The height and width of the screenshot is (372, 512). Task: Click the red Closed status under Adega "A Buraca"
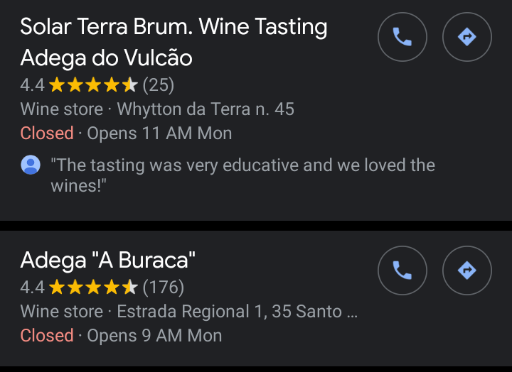47,335
